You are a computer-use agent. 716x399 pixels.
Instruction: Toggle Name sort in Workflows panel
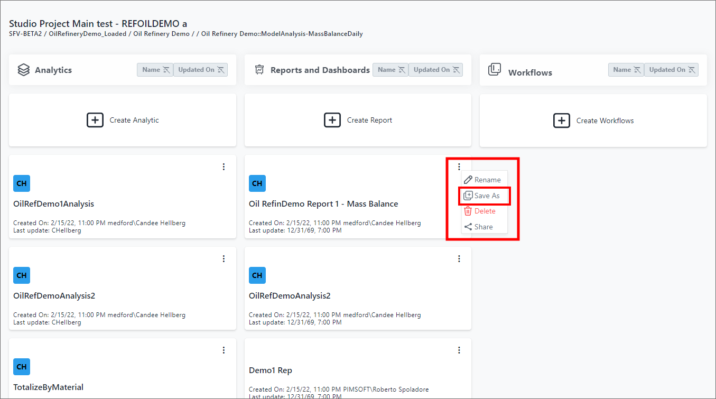click(626, 70)
